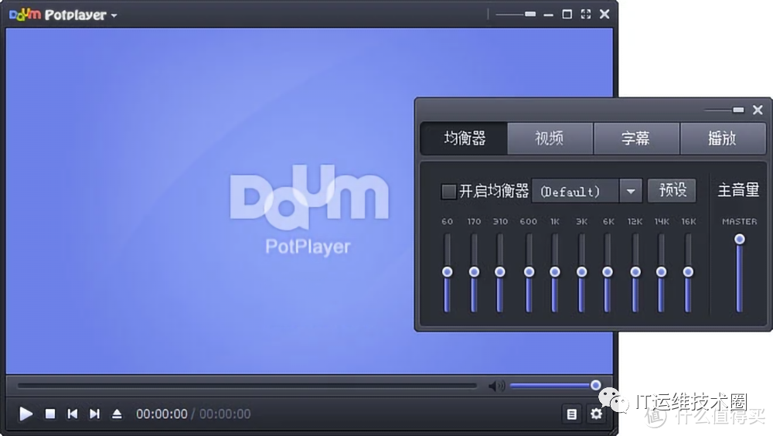Set volume using the bottom volume slider
The height and width of the screenshot is (436, 773).
[x=555, y=385]
